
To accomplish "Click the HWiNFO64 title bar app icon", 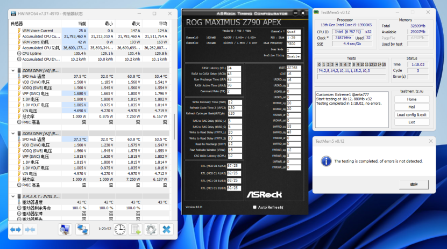I will click(x=13, y=13).
